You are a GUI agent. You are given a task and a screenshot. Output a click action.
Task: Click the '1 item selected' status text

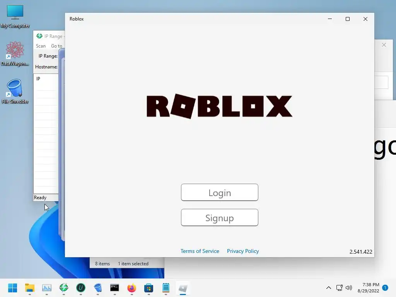point(133,264)
